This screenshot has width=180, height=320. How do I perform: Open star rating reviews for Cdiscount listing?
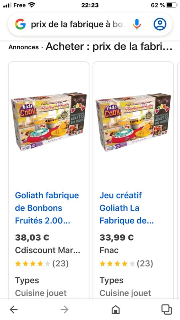coord(42,263)
